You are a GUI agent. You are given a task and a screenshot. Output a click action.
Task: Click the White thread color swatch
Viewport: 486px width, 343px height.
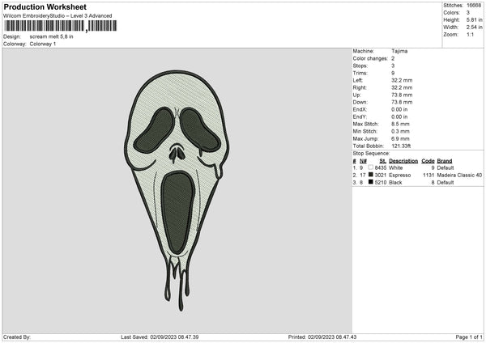point(371,167)
